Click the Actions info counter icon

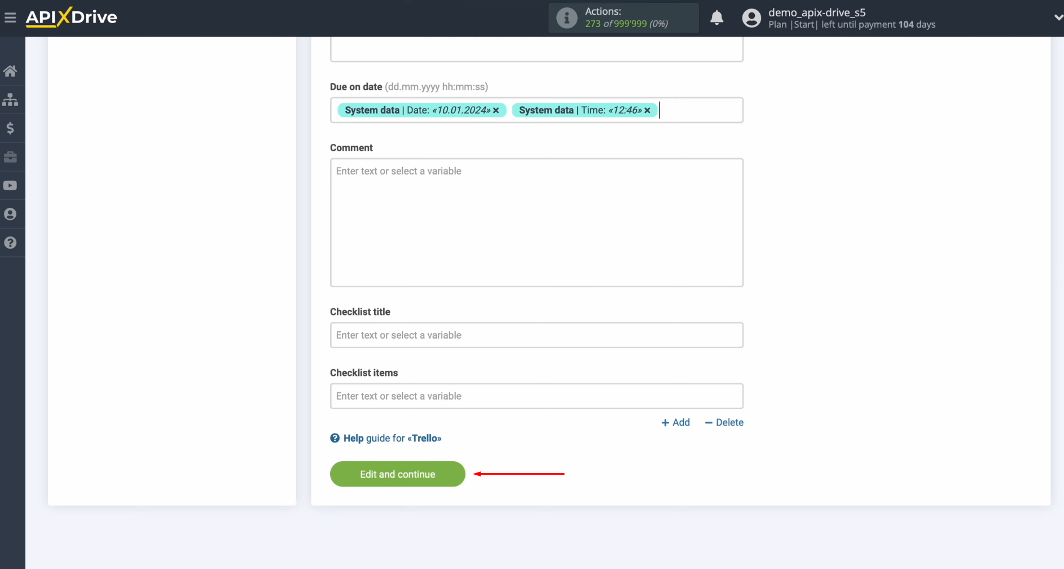(566, 17)
